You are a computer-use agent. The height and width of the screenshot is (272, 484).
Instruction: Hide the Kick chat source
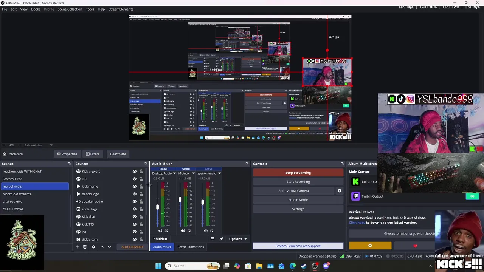point(134,216)
